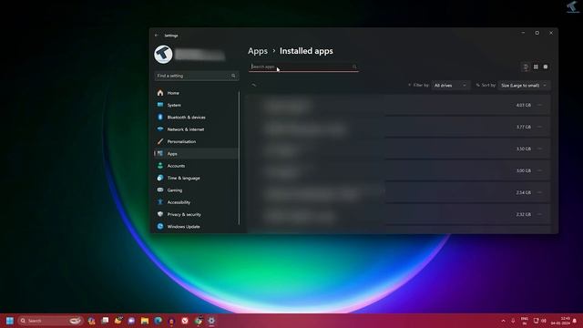Open more options for 2.32 GB app
Screen dimensions: 583x328
coord(540,215)
